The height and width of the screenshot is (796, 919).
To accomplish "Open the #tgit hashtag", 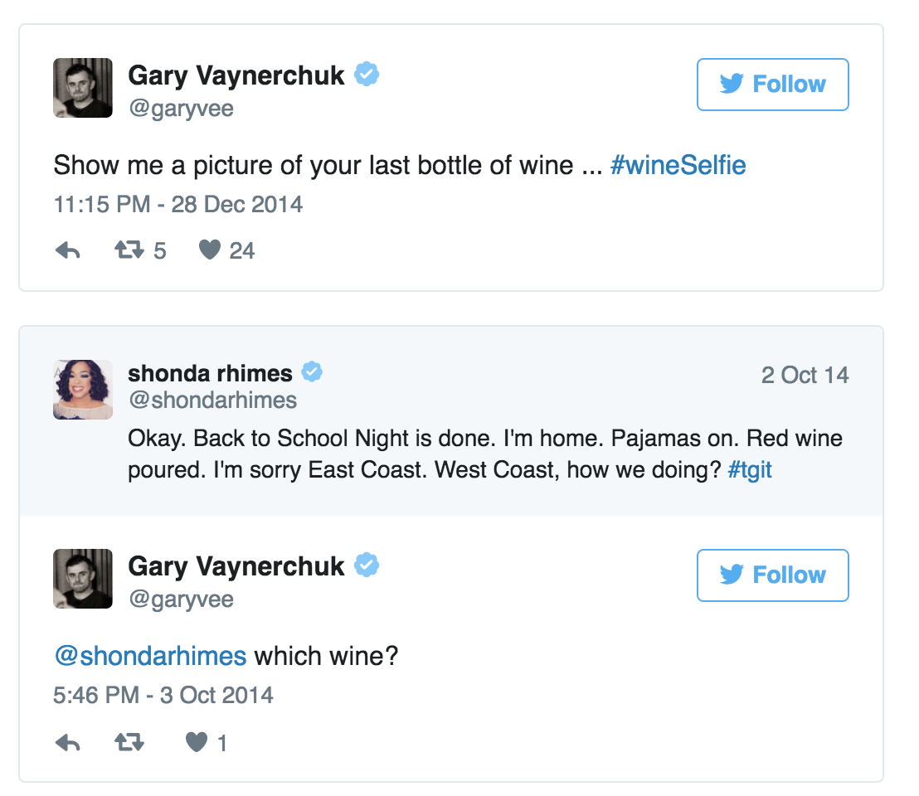I will (749, 470).
